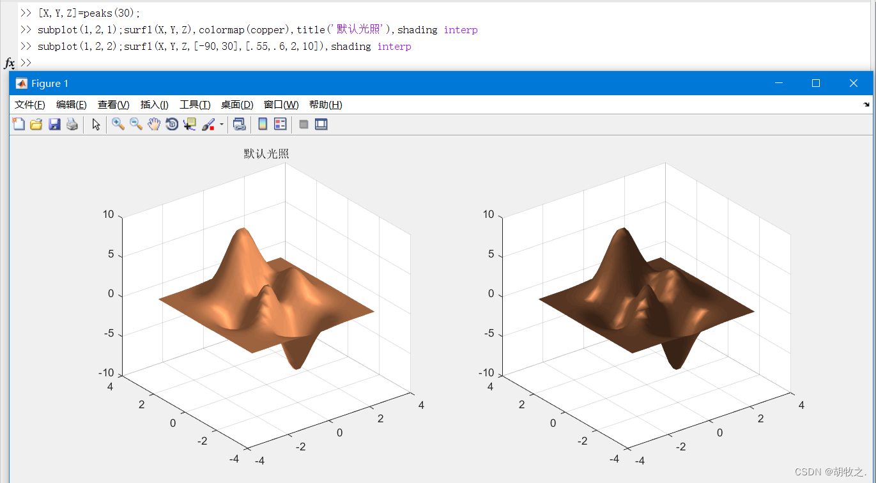Click the command window prompt input line
Viewport: 876px width, 483px height.
pyautogui.click(x=447, y=63)
